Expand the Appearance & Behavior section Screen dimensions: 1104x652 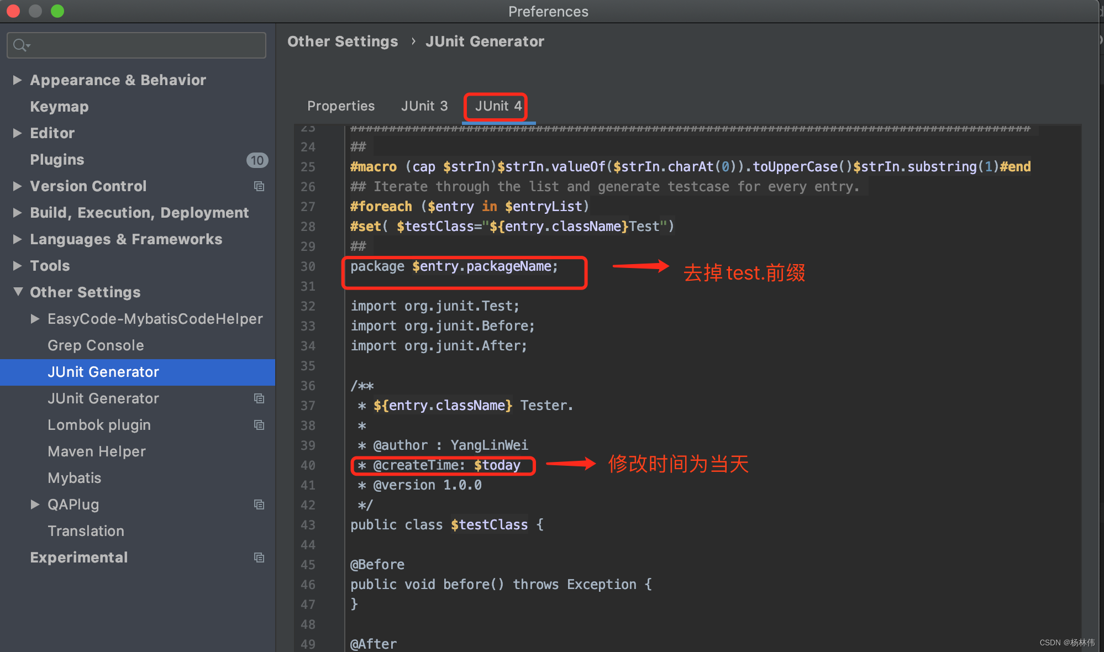click(17, 80)
